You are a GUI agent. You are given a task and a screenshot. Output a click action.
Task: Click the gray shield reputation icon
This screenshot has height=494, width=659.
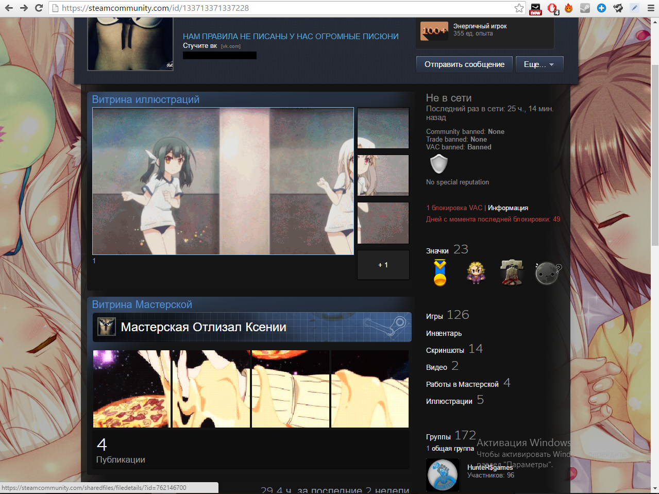pos(439,164)
